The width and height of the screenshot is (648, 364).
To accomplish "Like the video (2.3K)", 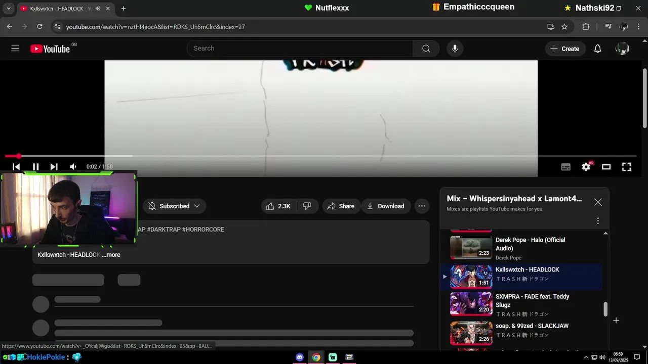I will (278, 206).
